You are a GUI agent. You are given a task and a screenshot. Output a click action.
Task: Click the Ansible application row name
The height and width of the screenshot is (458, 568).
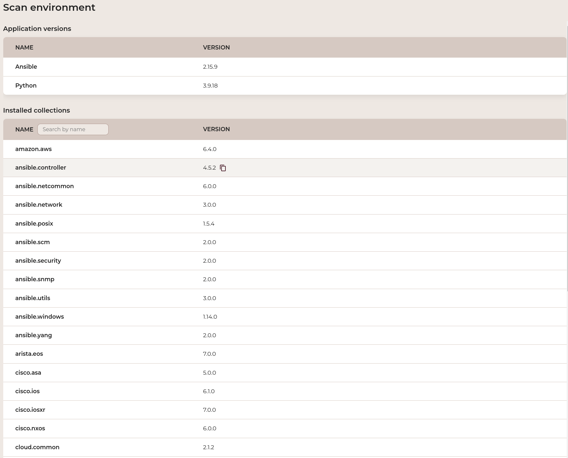(x=26, y=67)
